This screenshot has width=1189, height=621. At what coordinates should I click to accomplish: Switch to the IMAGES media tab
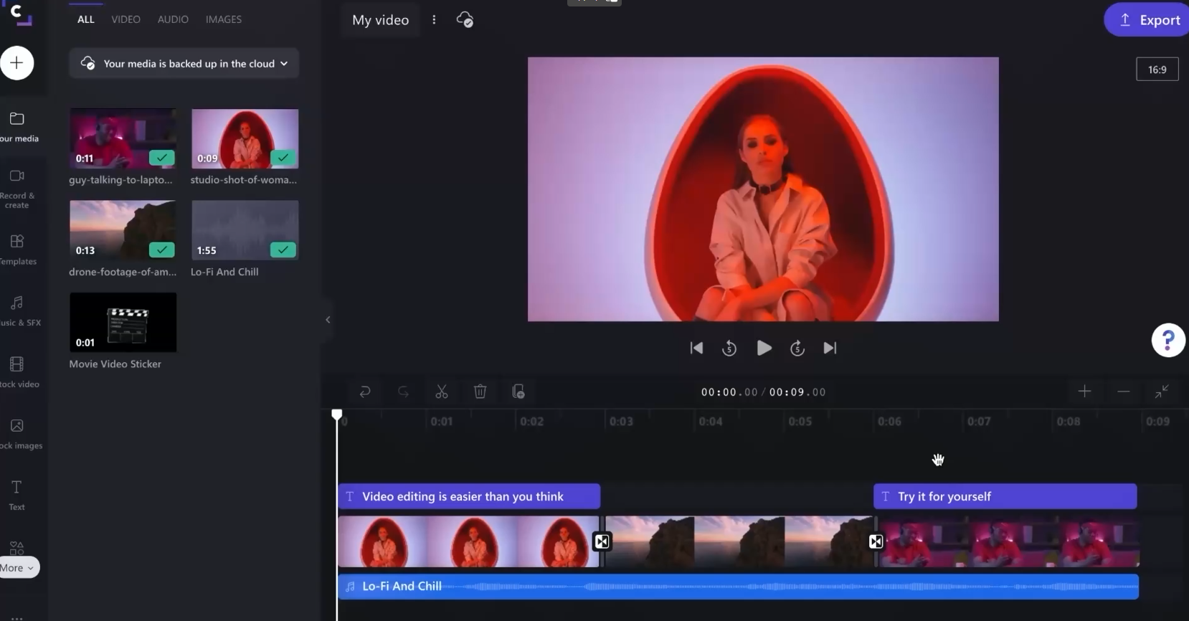click(224, 19)
